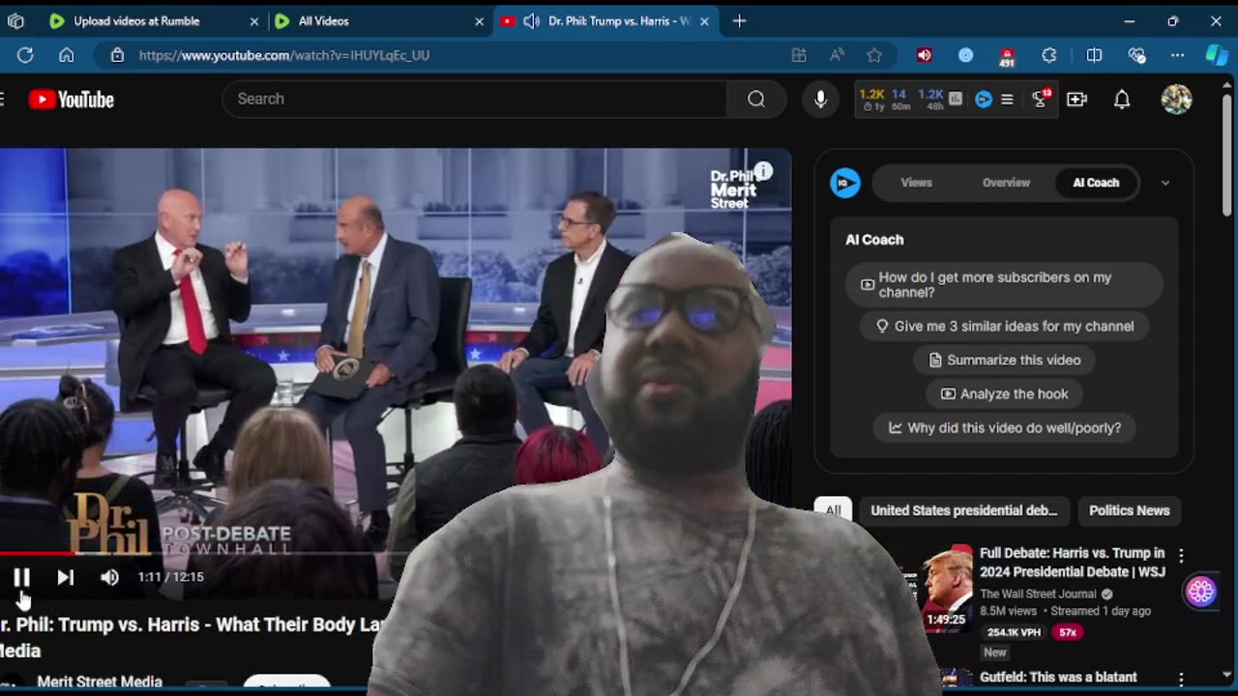The image size is (1238, 696).
Task: Open options menu for Gutfeld video
Action: tap(1181, 680)
